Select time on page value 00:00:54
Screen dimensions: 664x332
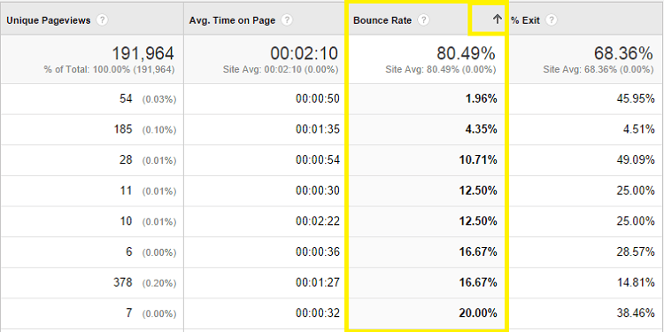point(318,160)
